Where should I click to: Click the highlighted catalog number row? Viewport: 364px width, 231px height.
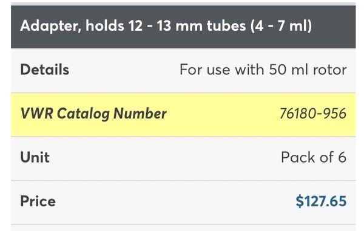pos(183,114)
